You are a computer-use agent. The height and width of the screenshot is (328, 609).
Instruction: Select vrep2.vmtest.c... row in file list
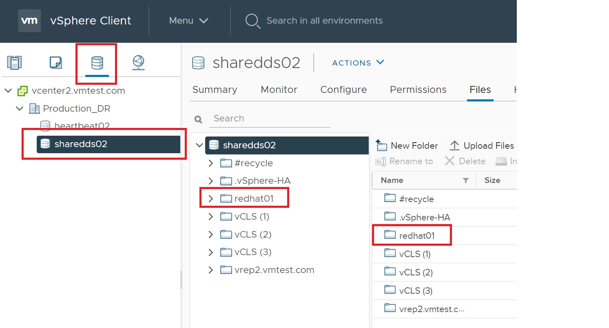[x=444, y=309]
